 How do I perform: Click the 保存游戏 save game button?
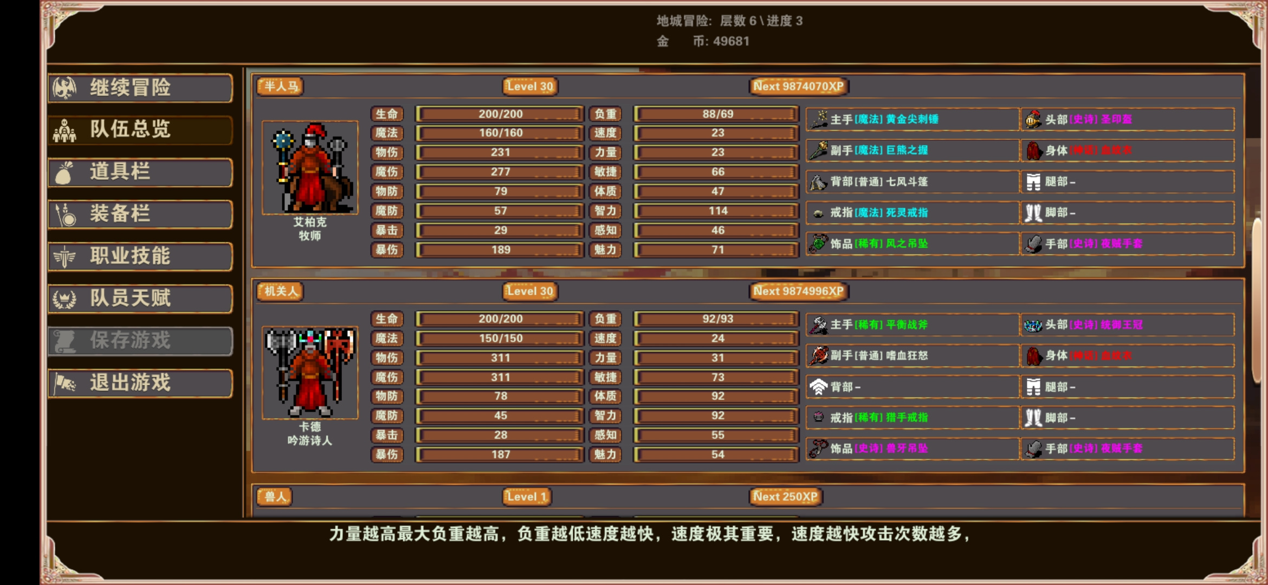pyautogui.click(x=140, y=341)
